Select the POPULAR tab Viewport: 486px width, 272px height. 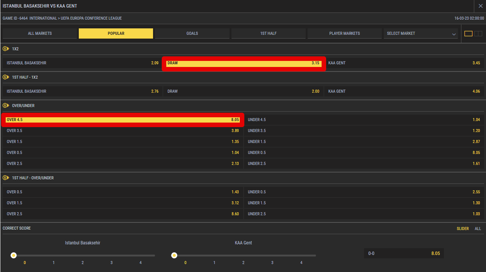coord(116,33)
